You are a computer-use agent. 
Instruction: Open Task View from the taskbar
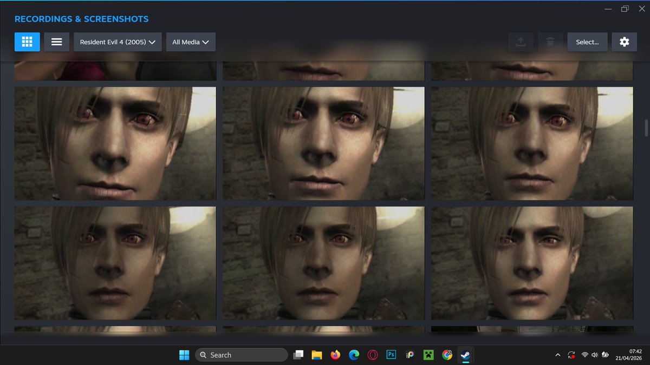tap(298, 355)
